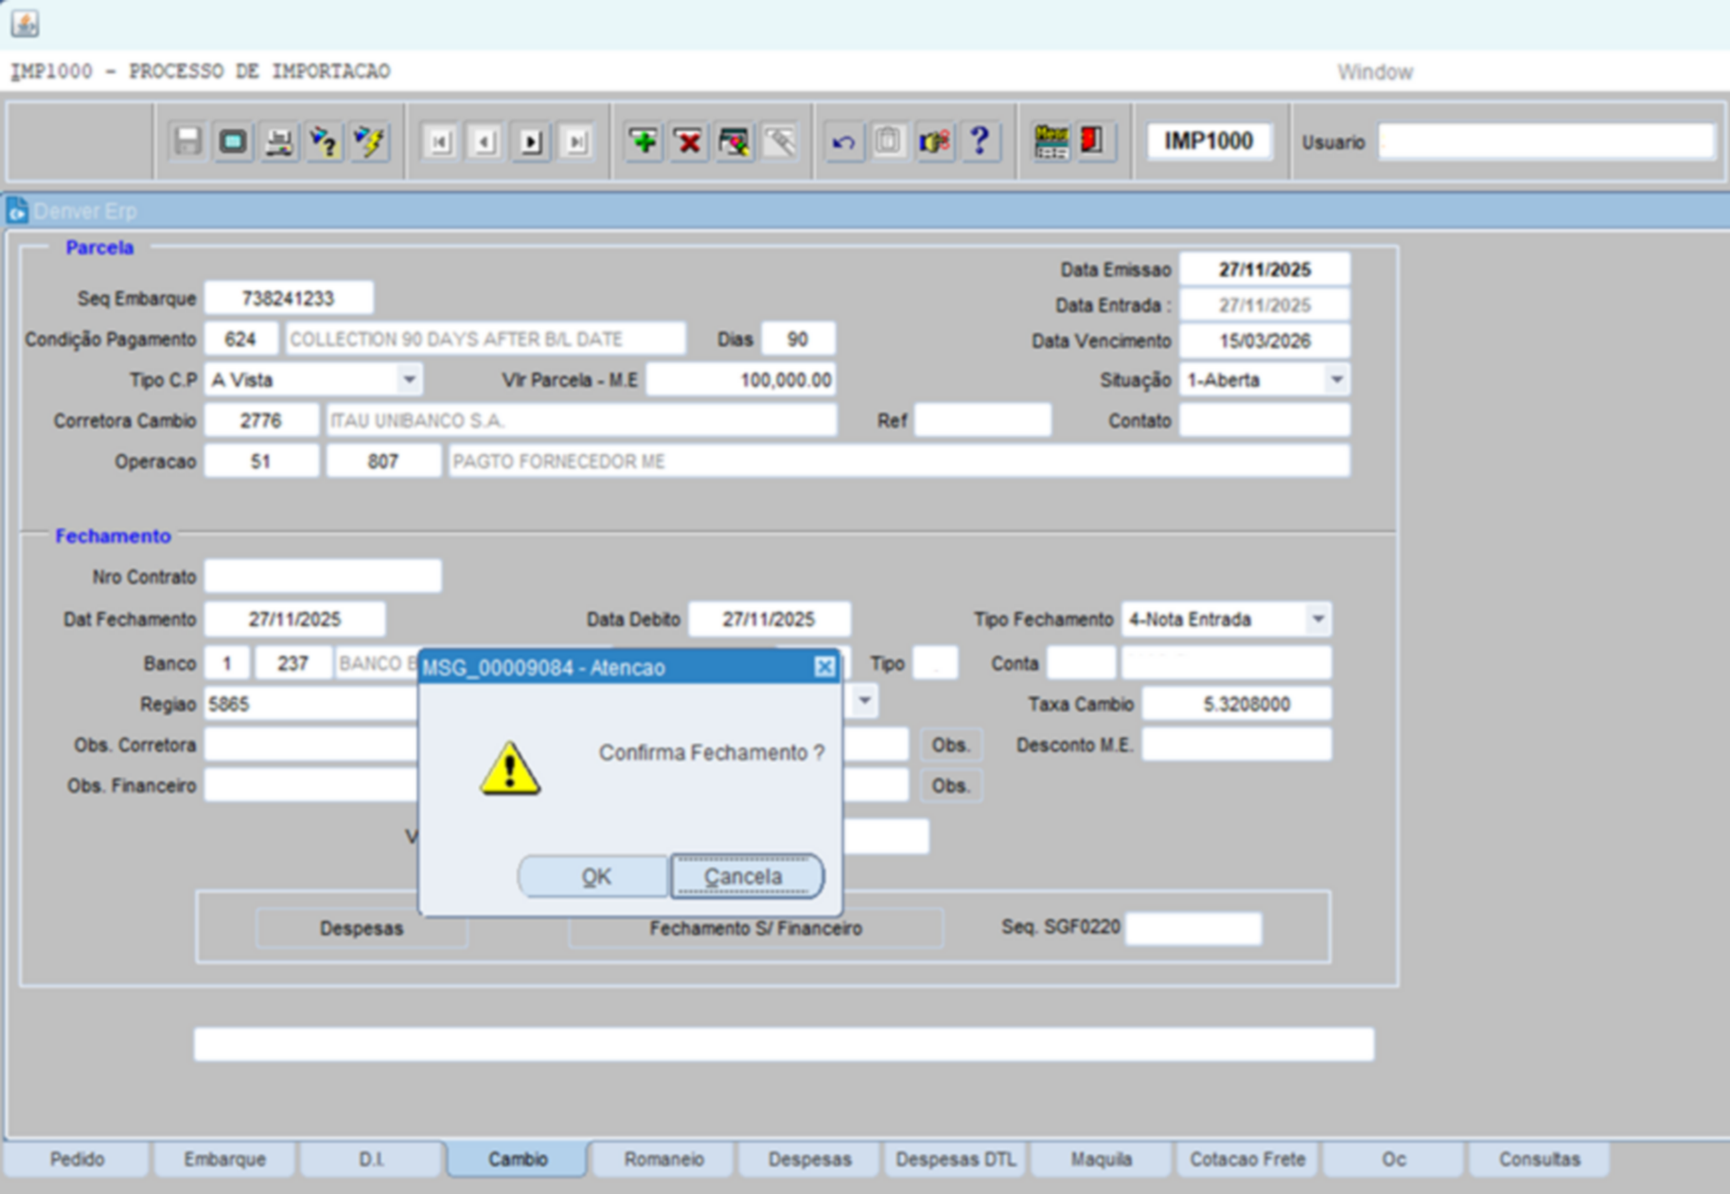This screenshot has width=1730, height=1194.
Task: Insert new record with green plus icon
Action: pos(644,142)
